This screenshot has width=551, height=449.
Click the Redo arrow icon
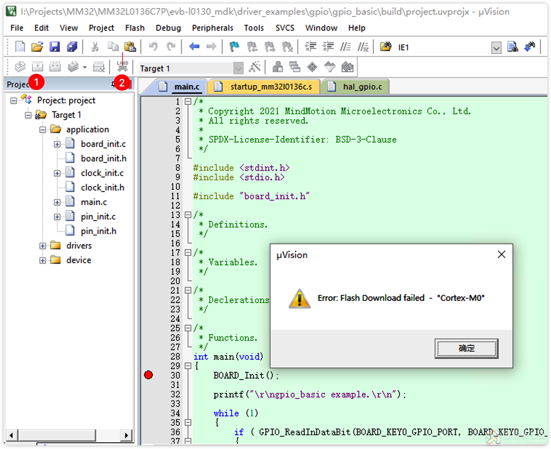171,47
